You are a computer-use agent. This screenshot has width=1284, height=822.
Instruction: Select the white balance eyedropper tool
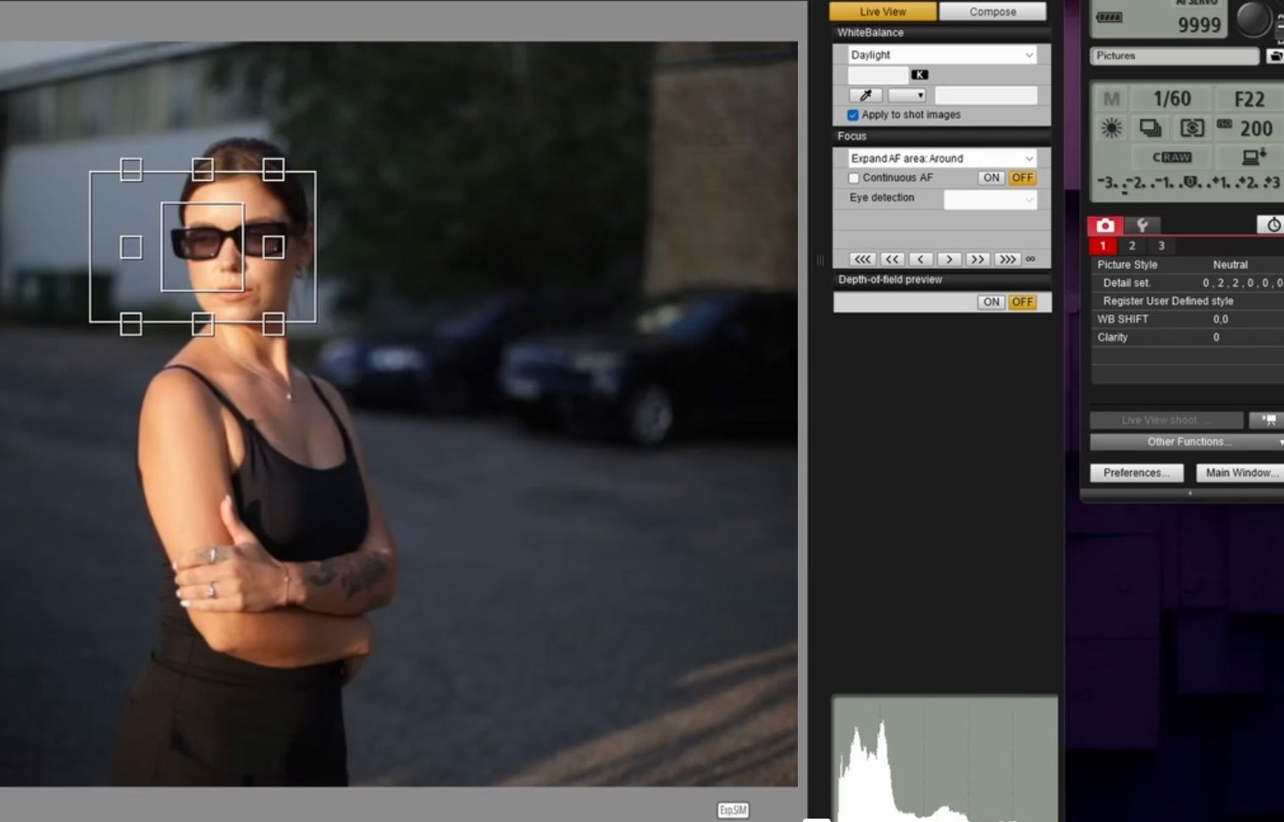866,96
